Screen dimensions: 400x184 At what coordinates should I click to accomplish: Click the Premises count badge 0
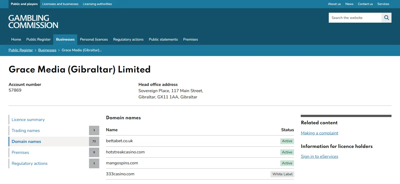[x=94, y=152]
